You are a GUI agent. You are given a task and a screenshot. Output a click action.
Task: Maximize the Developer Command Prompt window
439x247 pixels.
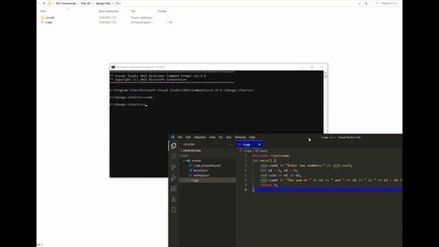(312, 67)
